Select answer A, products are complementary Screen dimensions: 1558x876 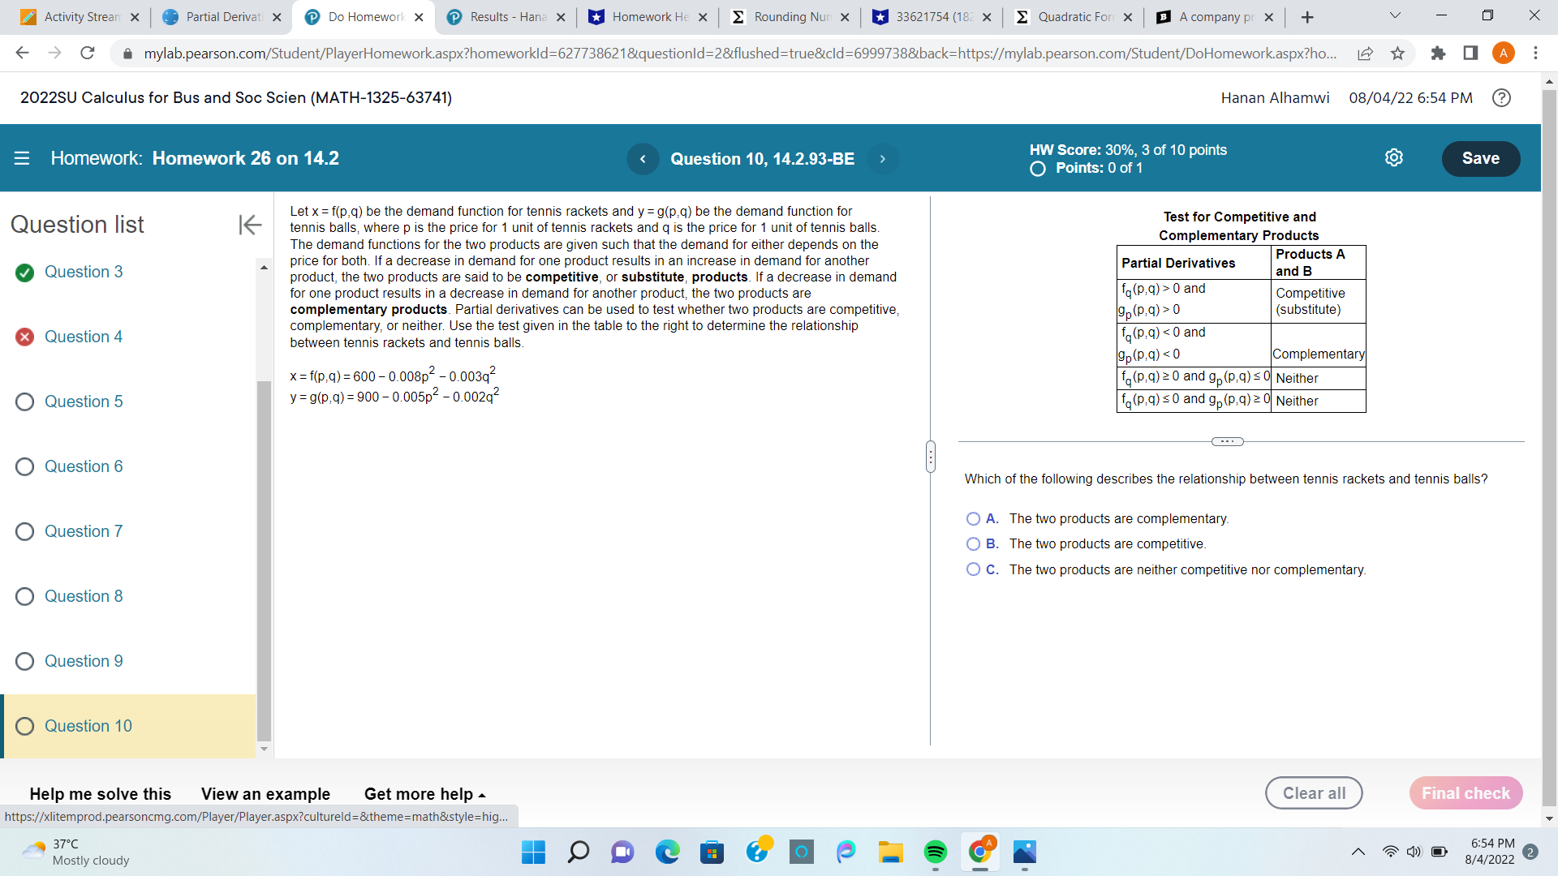tap(973, 518)
